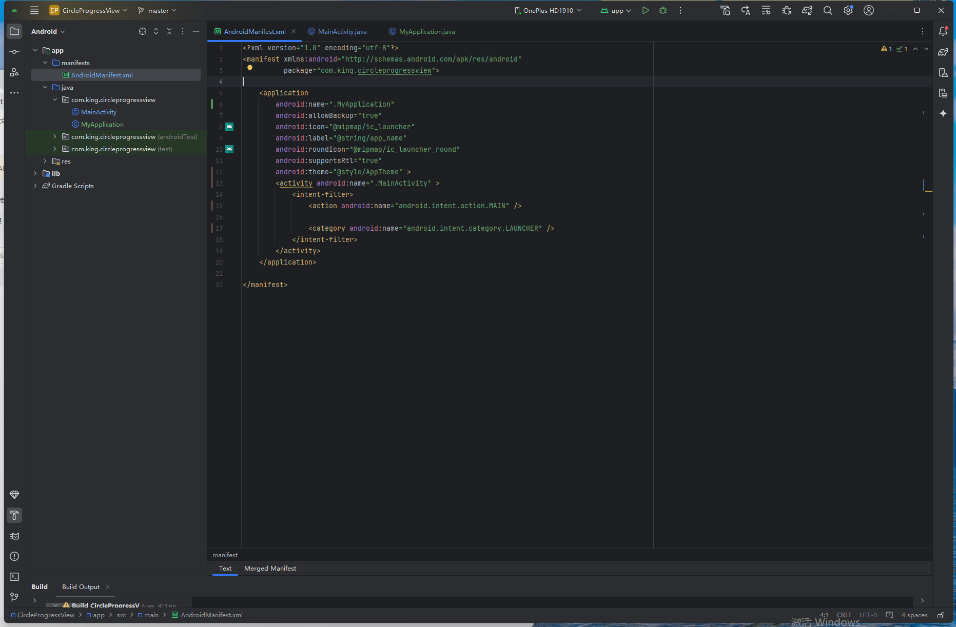
Task: Open the Terminal tool window
Action: (14, 577)
